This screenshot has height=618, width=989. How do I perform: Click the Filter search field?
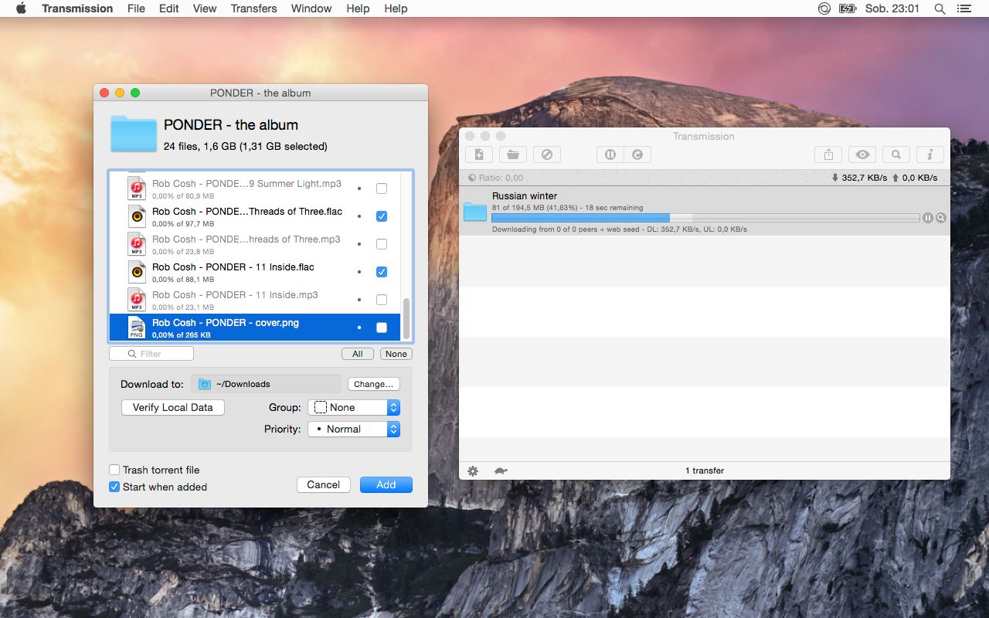pos(151,354)
